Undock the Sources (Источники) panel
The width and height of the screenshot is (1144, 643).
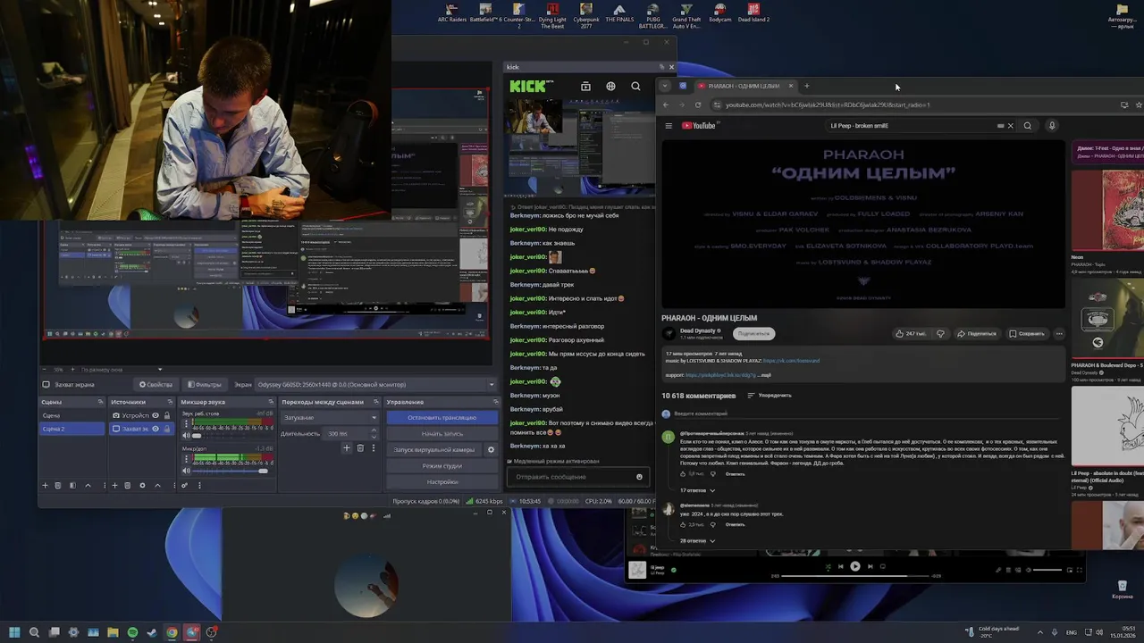(x=170, y=402)
